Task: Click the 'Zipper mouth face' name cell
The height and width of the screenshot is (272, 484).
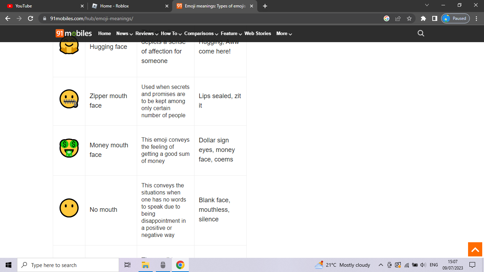Action: (x=111, y=101)
